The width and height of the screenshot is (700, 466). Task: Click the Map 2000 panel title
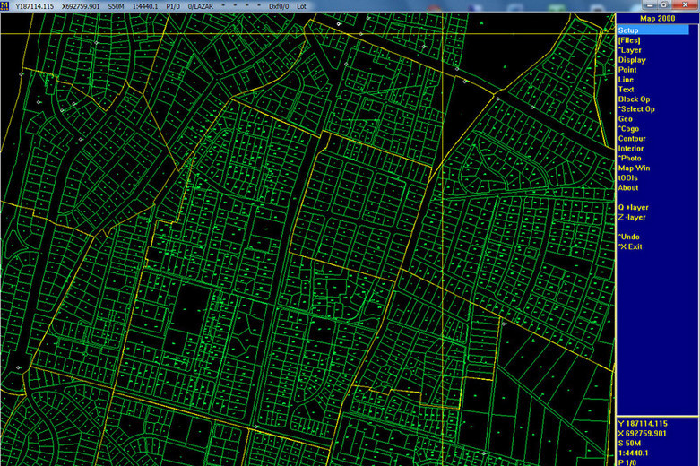coord(657,18)
